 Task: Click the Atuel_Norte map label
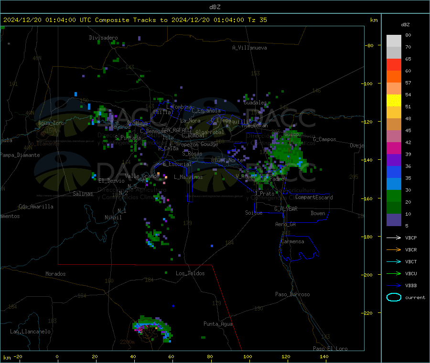[x=227, y=160]
